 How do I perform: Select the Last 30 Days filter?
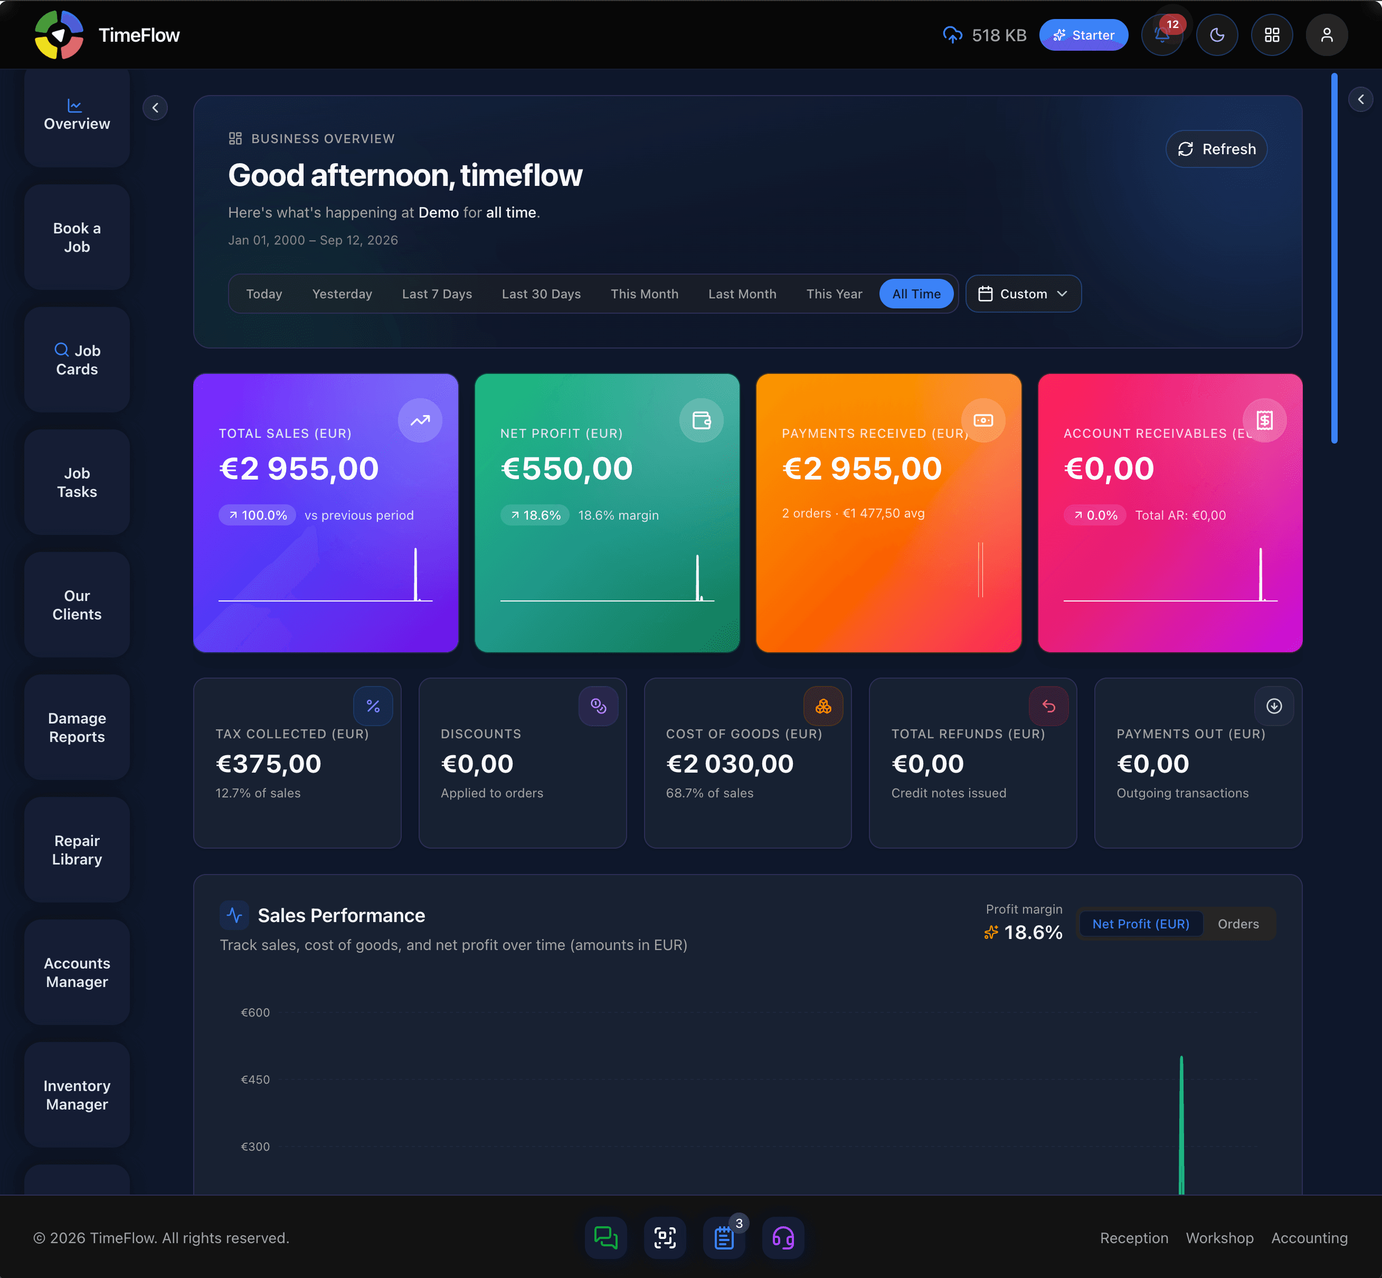coord(541,294)
